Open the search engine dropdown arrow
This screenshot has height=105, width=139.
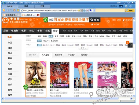pyautogui.click(x=94, y=10)
